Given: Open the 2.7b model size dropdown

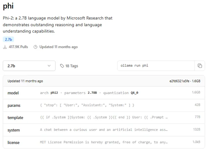Looking at the screenshot, I should tap(29, 66).
